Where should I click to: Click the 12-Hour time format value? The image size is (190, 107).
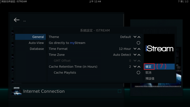coord(125,49)
